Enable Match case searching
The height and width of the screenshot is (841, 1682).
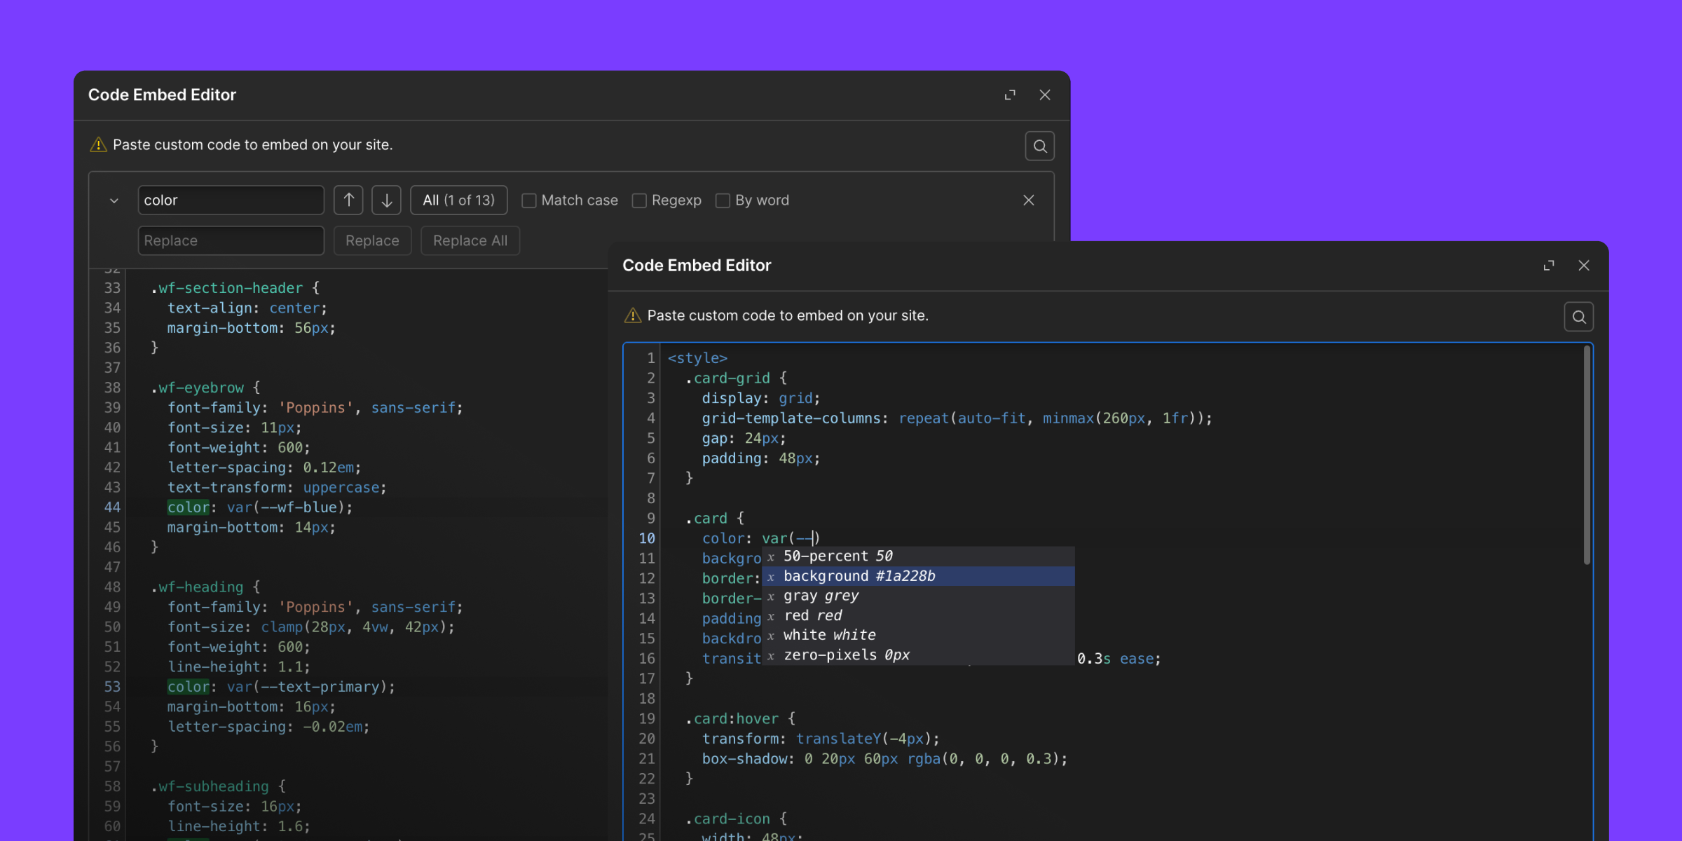coord(530,200)
